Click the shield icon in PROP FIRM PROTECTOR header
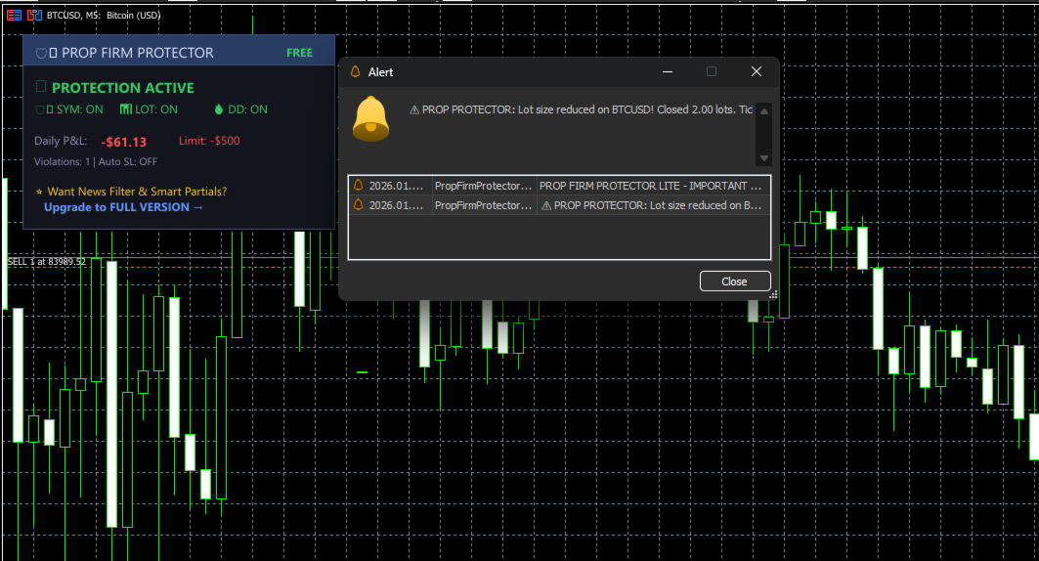The width and height of the screenshot is (1039, 561). (41, 53)
